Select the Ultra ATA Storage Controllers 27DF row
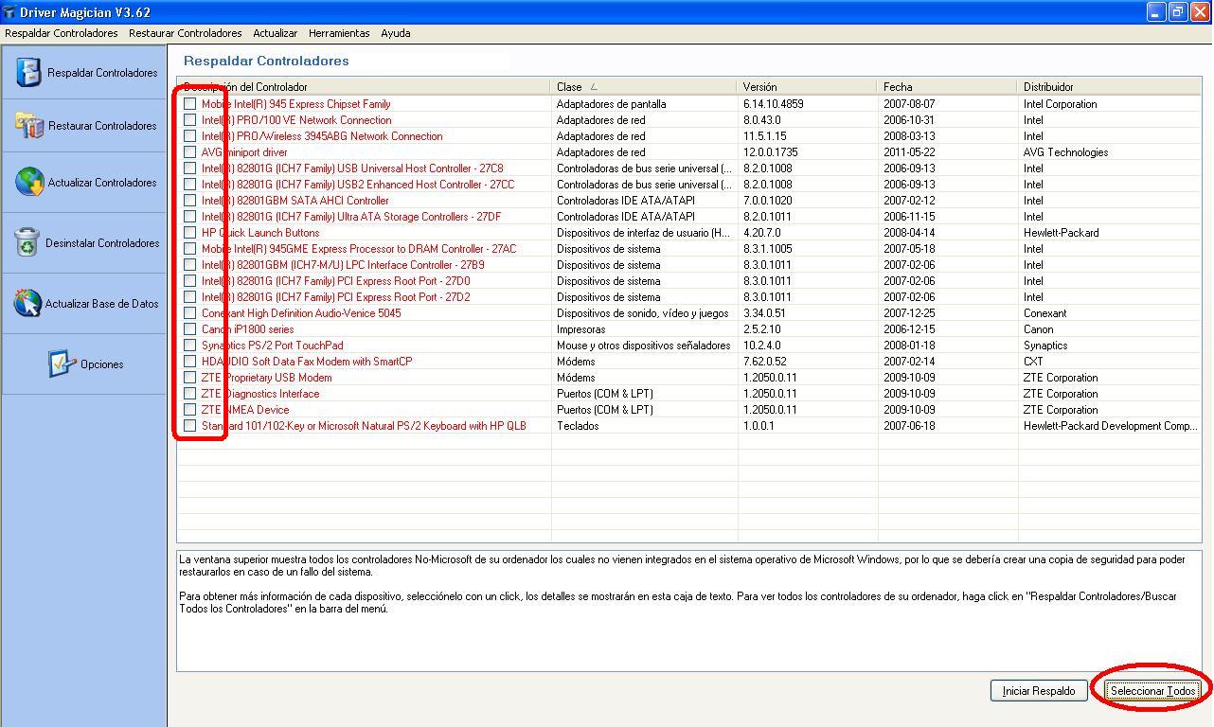 [x=688, y=217]
